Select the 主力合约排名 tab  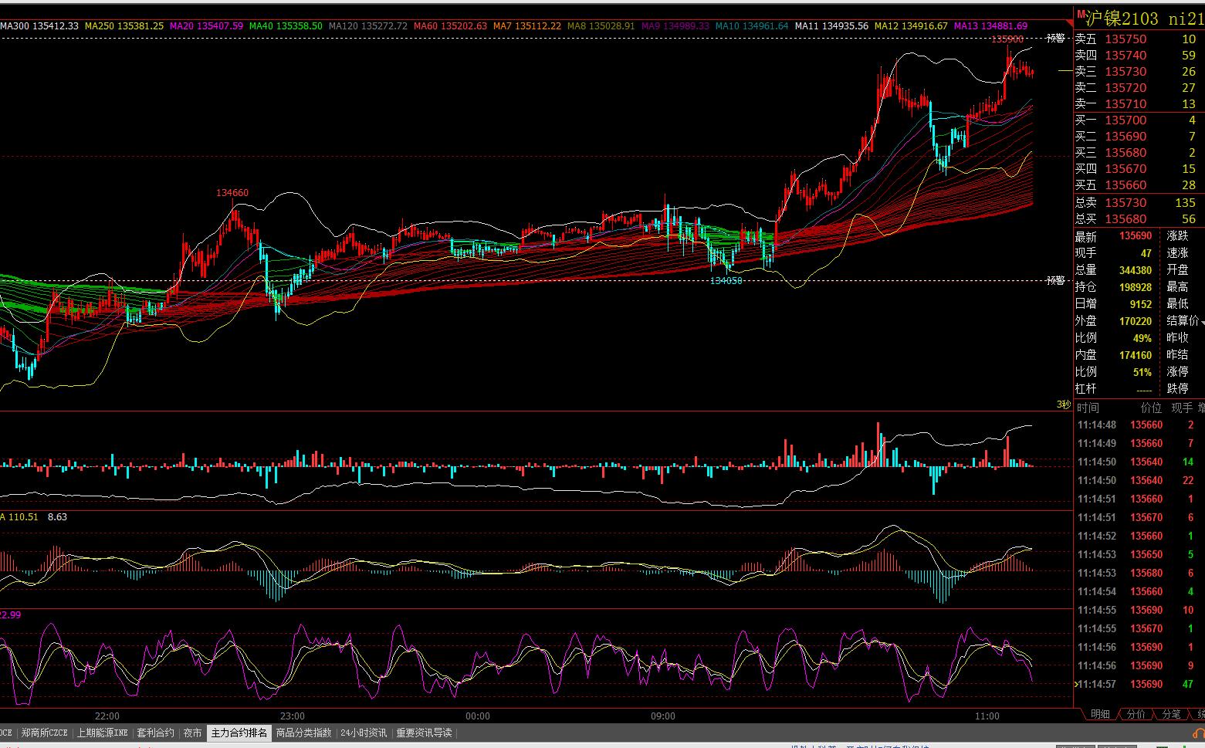(x=239, y=733)
